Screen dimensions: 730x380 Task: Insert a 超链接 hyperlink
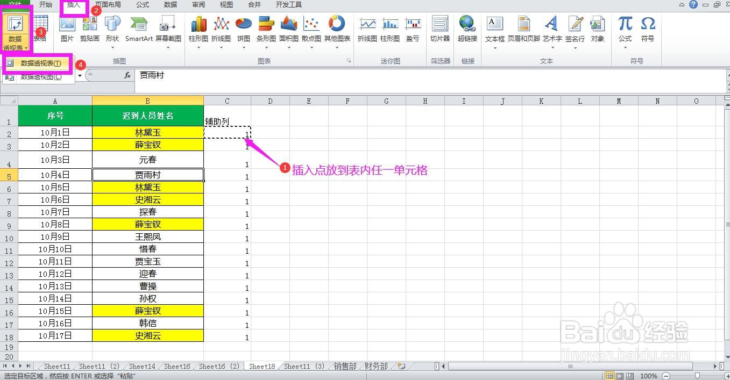(x=467, y=28)
